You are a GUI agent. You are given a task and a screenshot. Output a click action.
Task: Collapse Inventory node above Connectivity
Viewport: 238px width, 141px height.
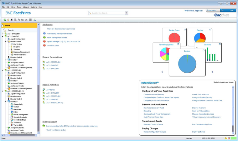click(6, 102)
